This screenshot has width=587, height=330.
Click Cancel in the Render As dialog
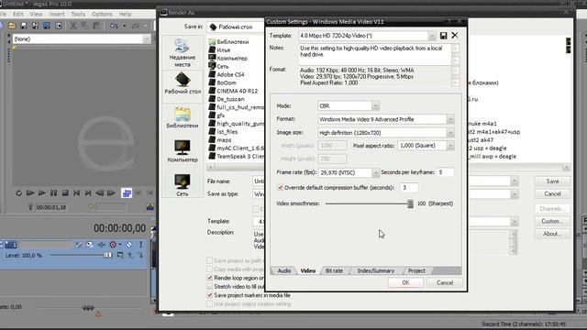[552, 193]
